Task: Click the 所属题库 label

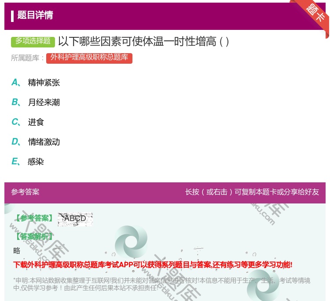Action: (28, 58)
